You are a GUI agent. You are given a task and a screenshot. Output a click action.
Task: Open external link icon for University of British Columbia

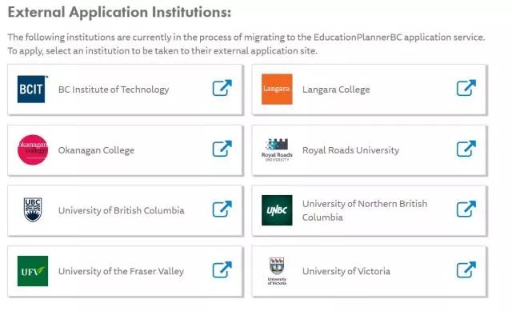[222, 209]
